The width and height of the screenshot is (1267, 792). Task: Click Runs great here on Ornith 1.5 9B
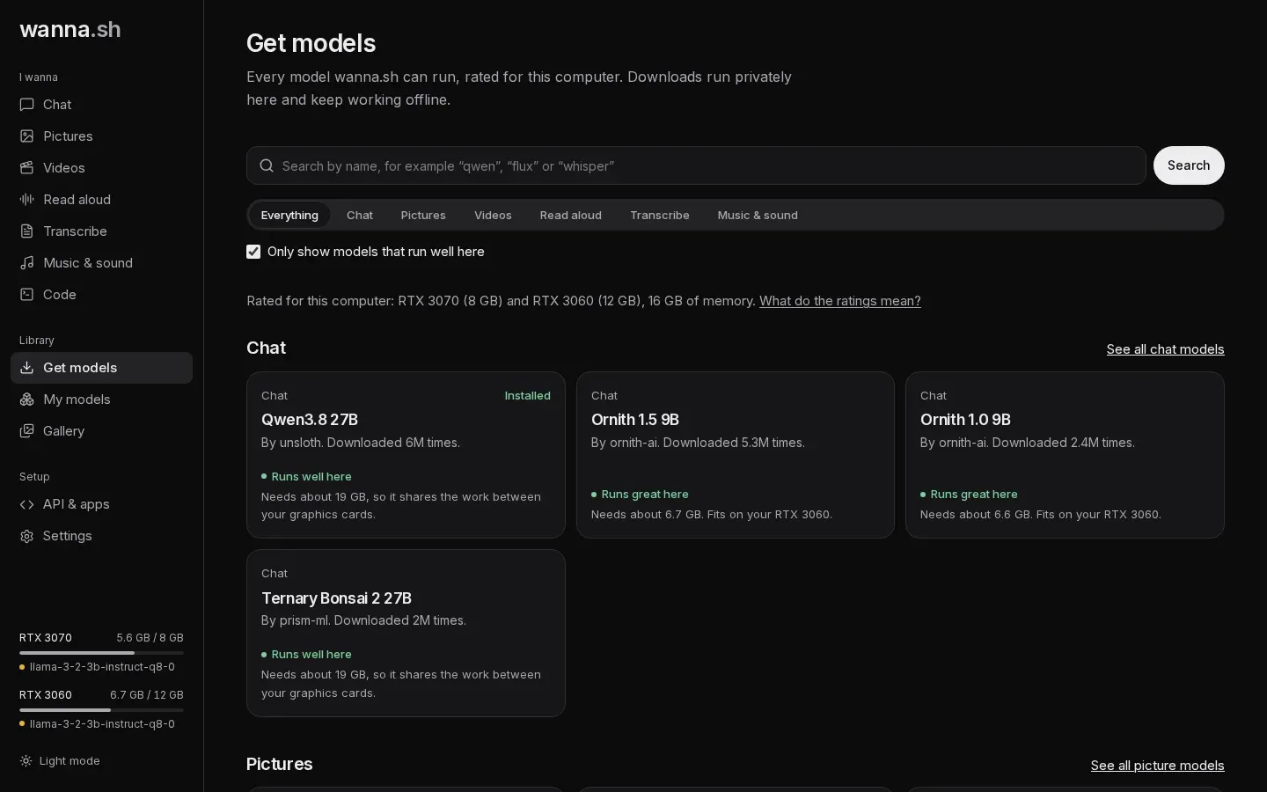click(645, 495)
